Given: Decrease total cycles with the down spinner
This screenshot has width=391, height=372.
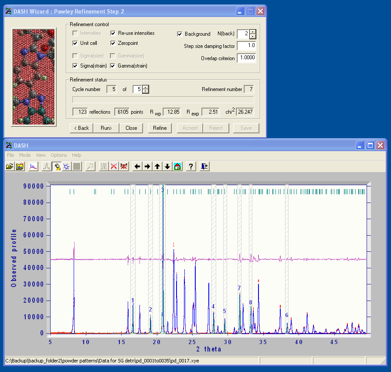Looking at the screenshot, I should 146,91.
